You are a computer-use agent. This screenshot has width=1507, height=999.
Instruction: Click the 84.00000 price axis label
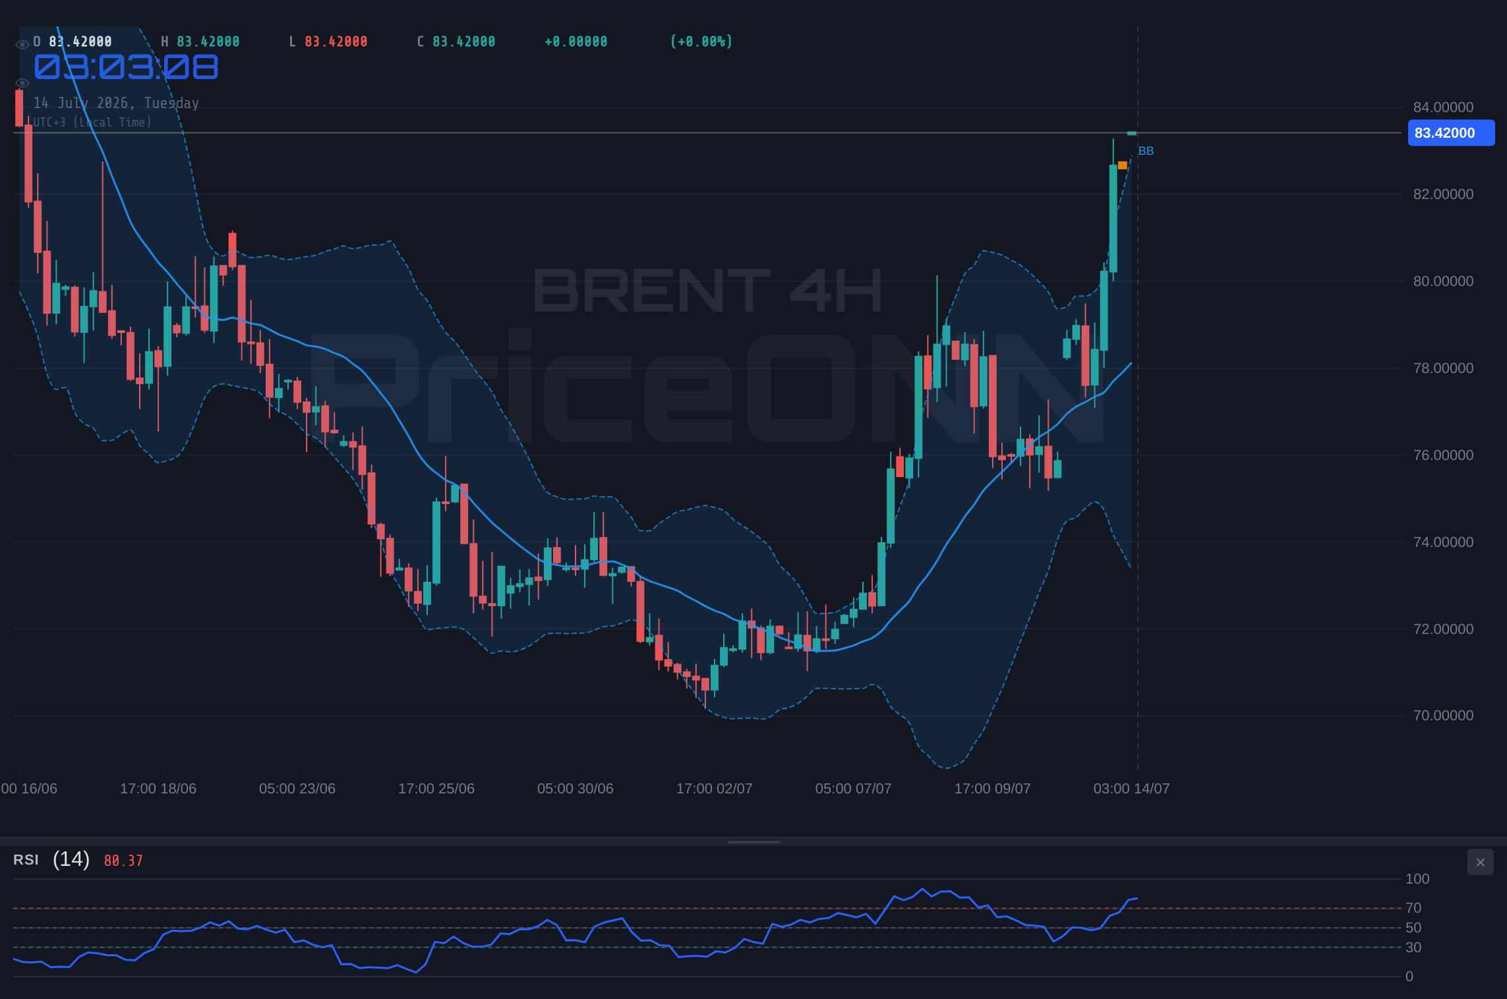coord(1443,107)
